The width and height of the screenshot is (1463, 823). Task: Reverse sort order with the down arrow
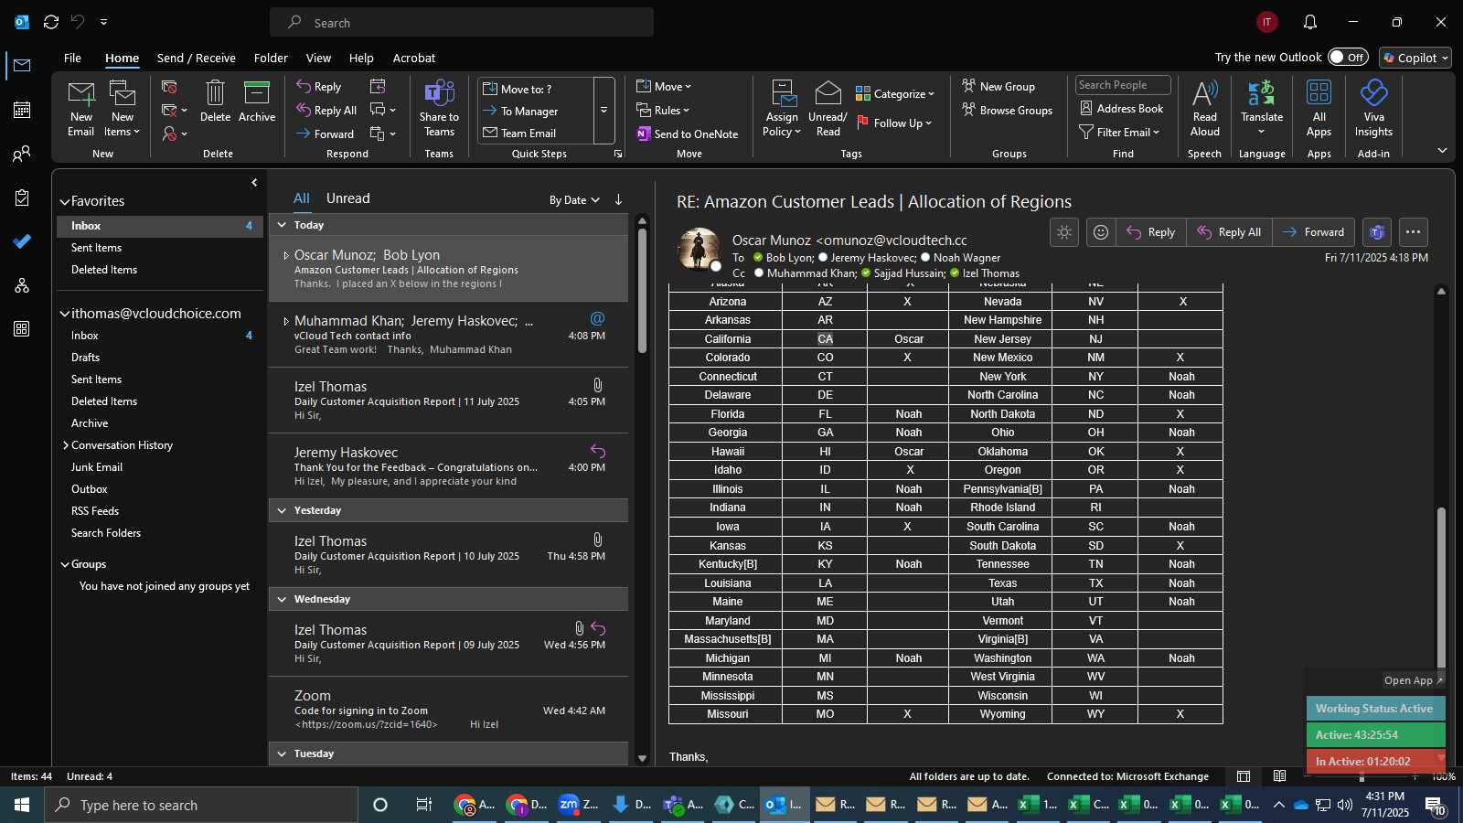(x=618, y=199)
